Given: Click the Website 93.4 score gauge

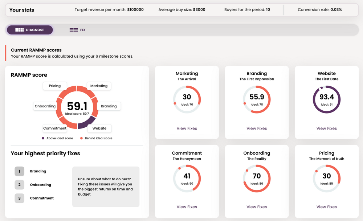Looking at the screenshot, I should coord(327,99).
